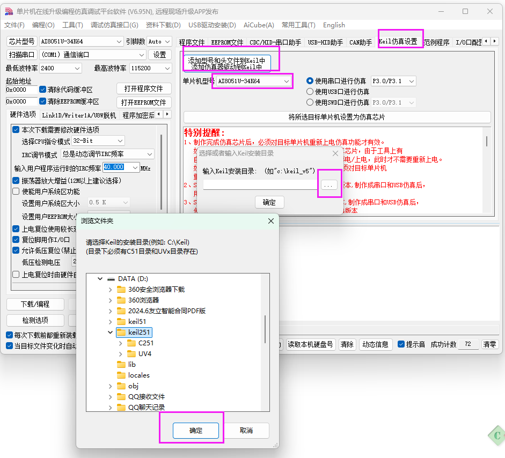This screenshot has width=505, height=458.
Task: Open the 资料下载(D) menu
Action: point(163,25)
